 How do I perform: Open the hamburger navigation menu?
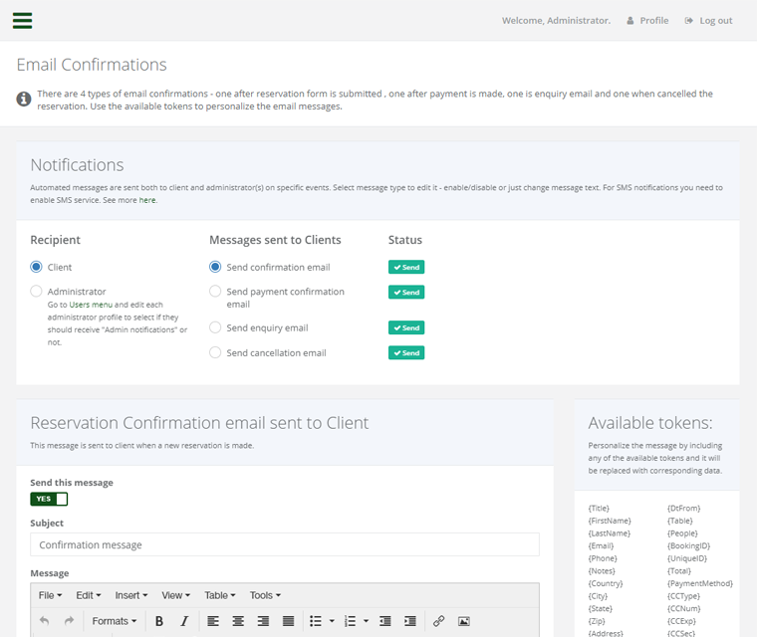(22, 21)
